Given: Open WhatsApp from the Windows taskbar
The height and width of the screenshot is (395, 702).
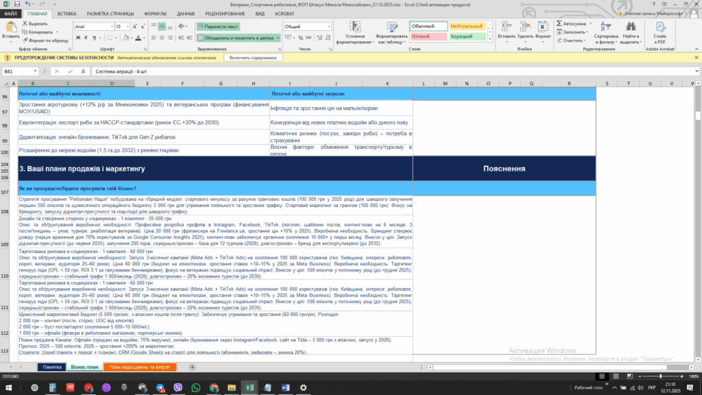Looking at the screenshot, I should pos(196,388).
